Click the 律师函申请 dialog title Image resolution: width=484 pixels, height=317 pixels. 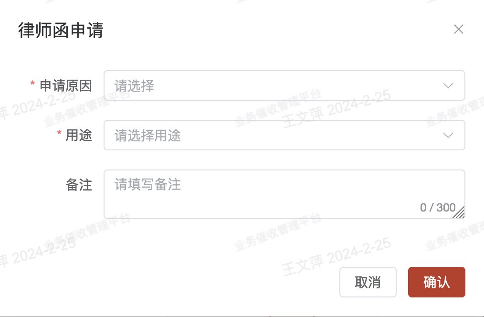[x=61, y=30]
